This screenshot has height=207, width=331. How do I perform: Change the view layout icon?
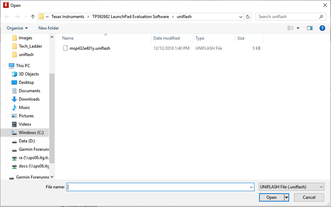(291, 28)
